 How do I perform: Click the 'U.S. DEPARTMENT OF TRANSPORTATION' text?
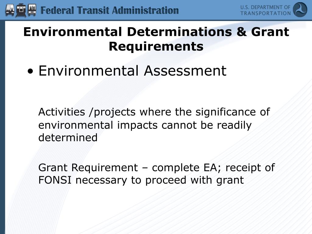pos(265,10)
